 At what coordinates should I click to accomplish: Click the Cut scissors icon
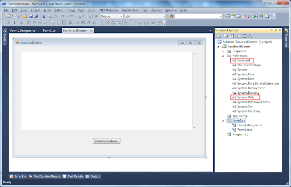44,16
